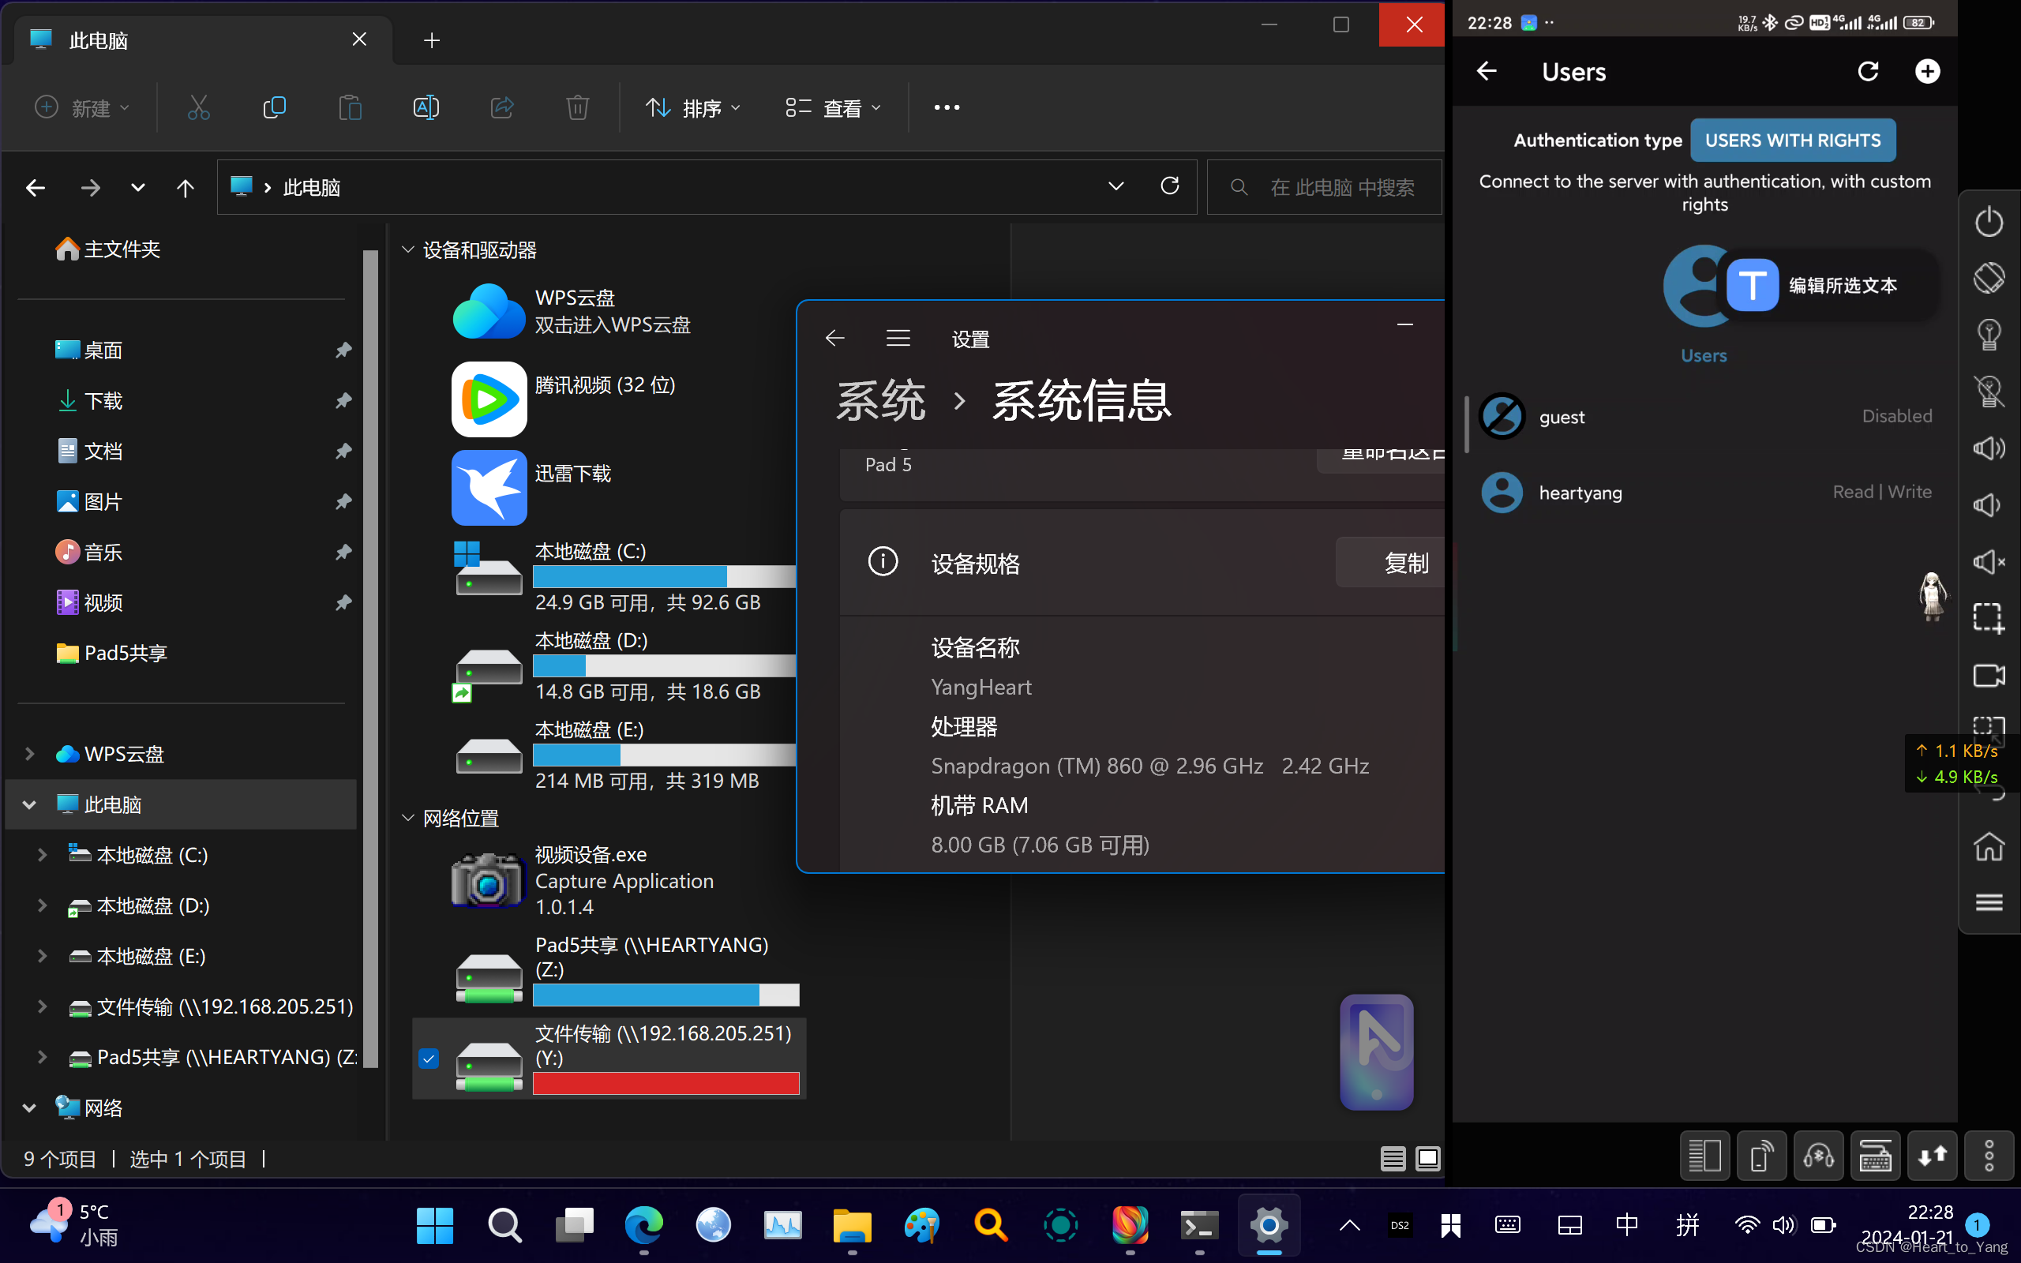Viewport: 2021px width, 1263px height.
Task: Open 本地磁盘 (D:) drive with usage bar
Action: click(x=624, y=665)
